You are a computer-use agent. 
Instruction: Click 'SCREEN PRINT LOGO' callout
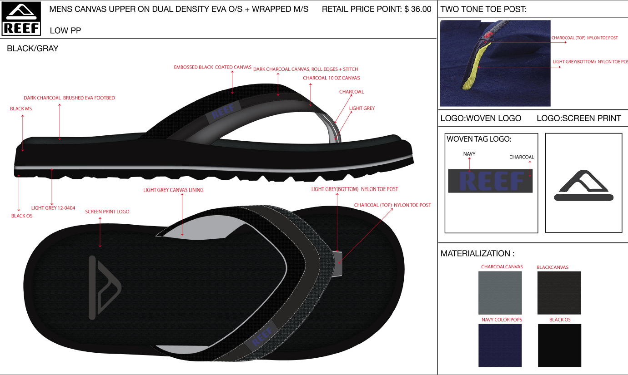click(x=107, y=212)
